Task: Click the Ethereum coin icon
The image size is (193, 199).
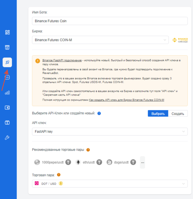Action: (x=78, y=162)
